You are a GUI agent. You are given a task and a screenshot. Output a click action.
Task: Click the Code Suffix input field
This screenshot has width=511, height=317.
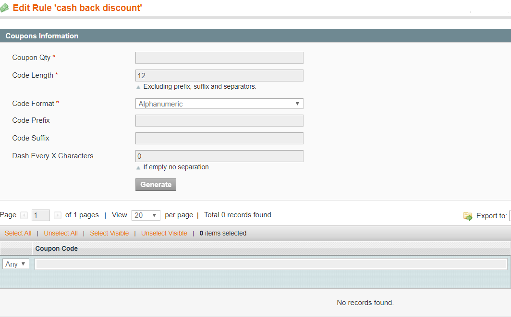(x=219, y=139)
